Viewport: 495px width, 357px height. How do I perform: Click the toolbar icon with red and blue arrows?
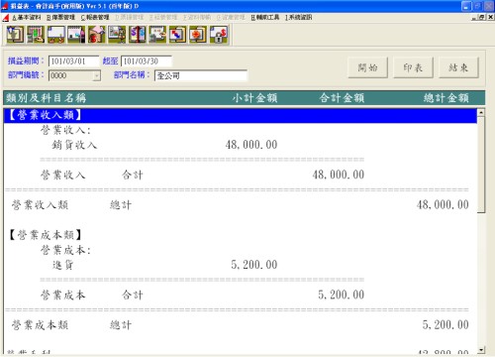[177, 35]
